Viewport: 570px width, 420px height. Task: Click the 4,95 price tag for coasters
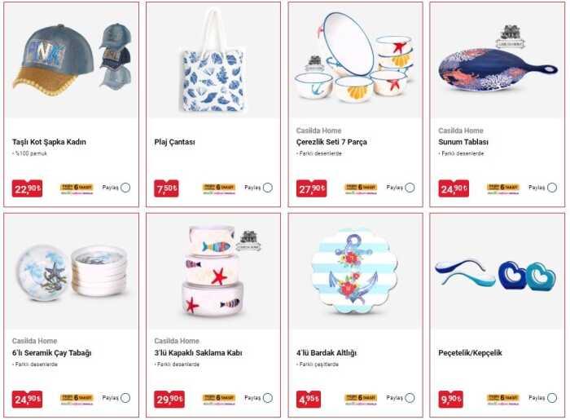point(309,400)
